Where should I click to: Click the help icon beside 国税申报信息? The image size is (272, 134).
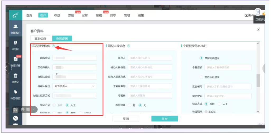tap(129, 46)
